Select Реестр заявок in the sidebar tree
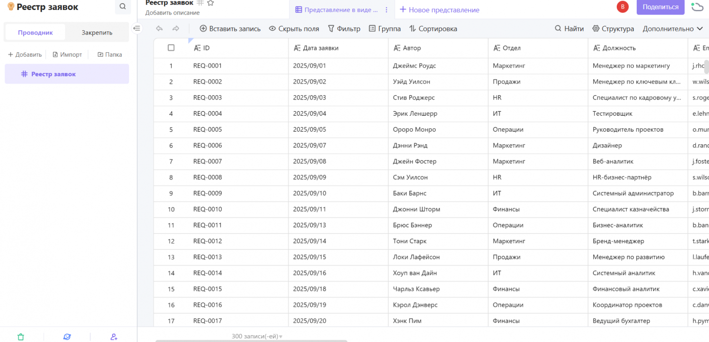Viewport: 709px width, 342px height. click(x=67, y=74)
